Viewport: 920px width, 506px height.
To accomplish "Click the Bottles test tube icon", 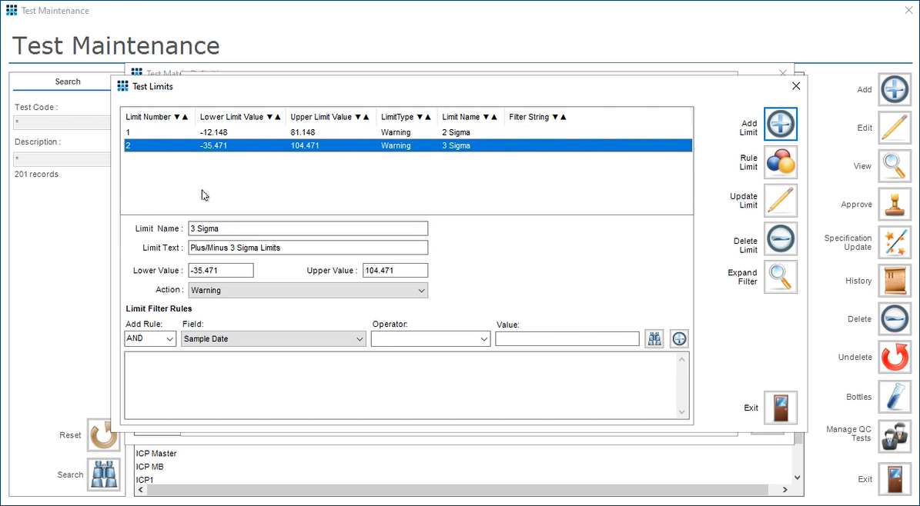I will pos(894,395).
